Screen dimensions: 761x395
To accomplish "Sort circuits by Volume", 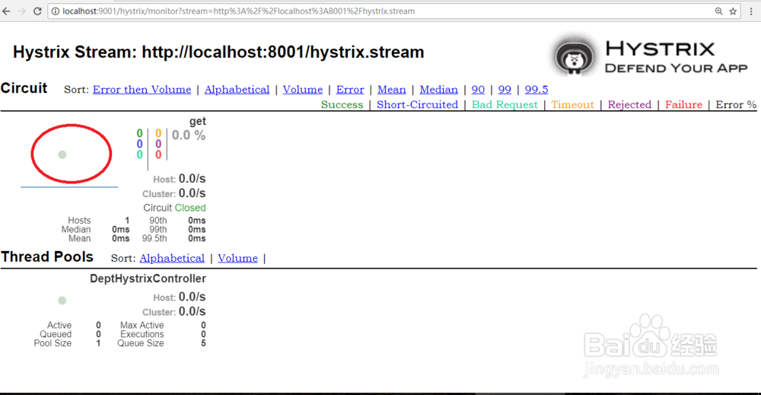I will click(303, 90).
